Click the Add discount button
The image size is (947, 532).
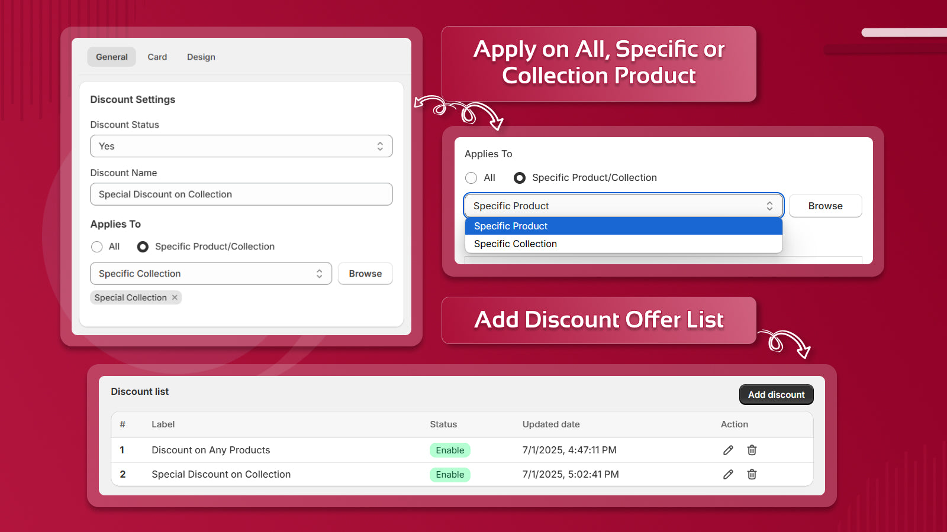776,394
